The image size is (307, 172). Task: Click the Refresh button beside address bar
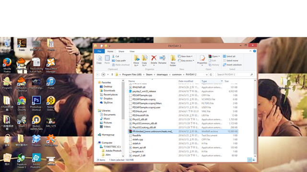(x=211, y=75)
